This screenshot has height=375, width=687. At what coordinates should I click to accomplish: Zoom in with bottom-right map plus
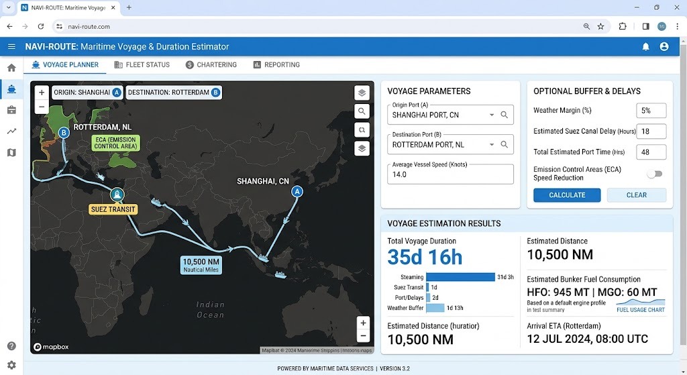(x=363, y=323)
